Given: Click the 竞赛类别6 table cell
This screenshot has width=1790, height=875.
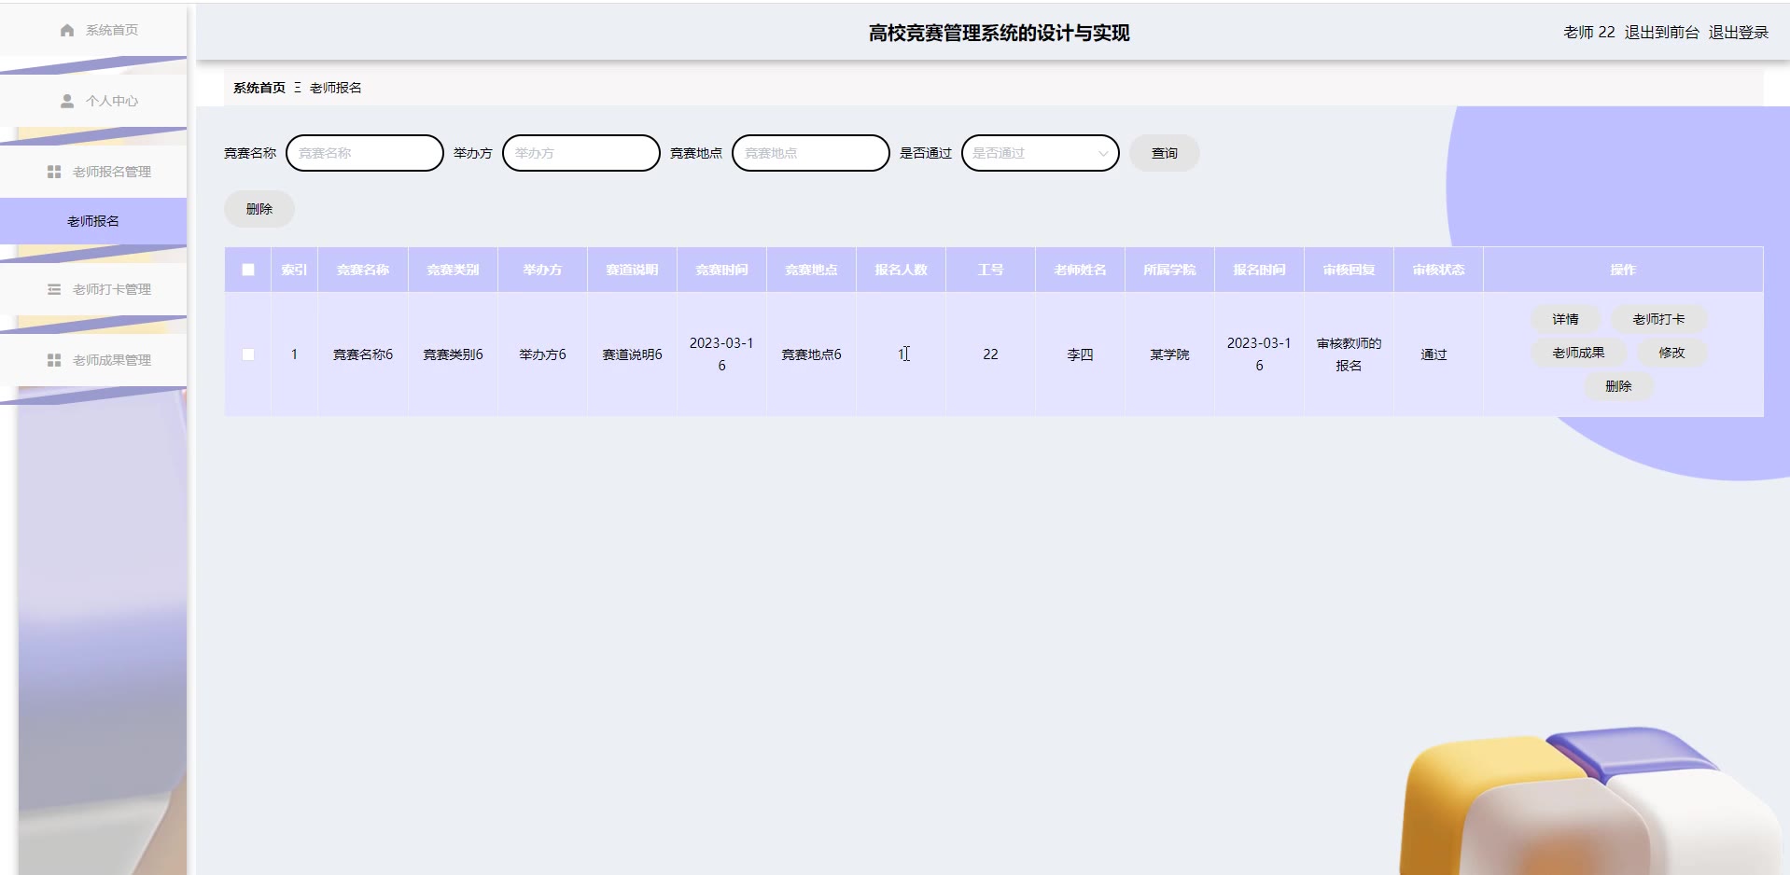Looking at the screenshot, I should pyautogui.click(x=453, y=354).
